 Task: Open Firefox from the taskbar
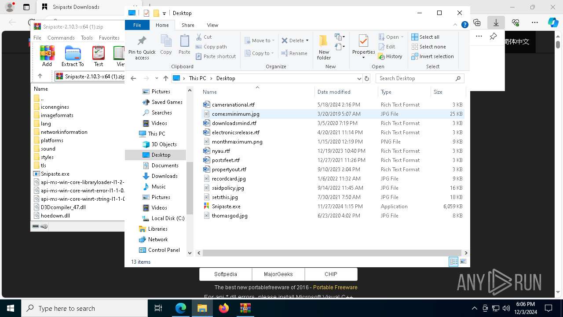[224, 308]
